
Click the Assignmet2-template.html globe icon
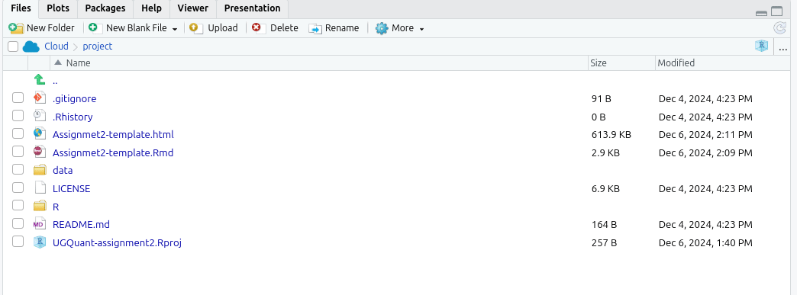(x=39, y=133)
